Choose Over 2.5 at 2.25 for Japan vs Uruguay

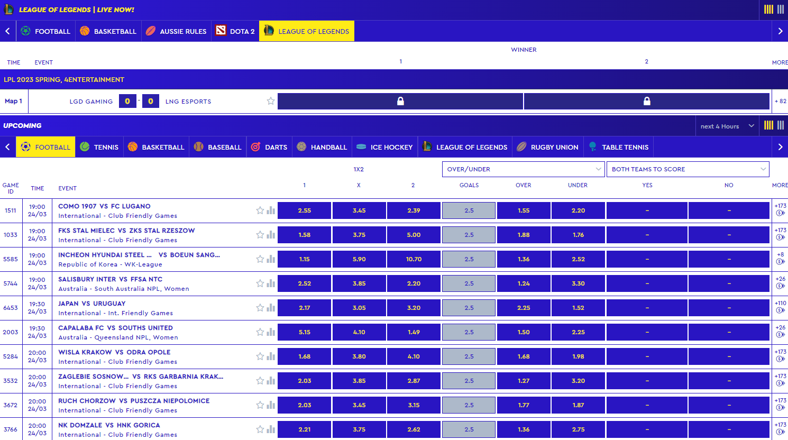(524, 308)
